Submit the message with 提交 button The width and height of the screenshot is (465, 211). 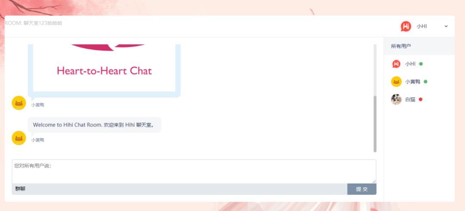(x=362, y=189)
